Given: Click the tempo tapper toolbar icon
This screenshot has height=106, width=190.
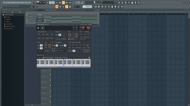Looking at the screenshot, I should coord(119,7).
